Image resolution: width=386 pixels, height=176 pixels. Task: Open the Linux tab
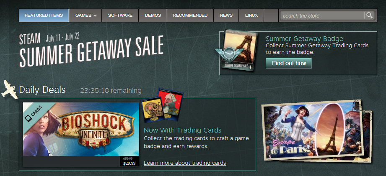click(x=251, y=15)
